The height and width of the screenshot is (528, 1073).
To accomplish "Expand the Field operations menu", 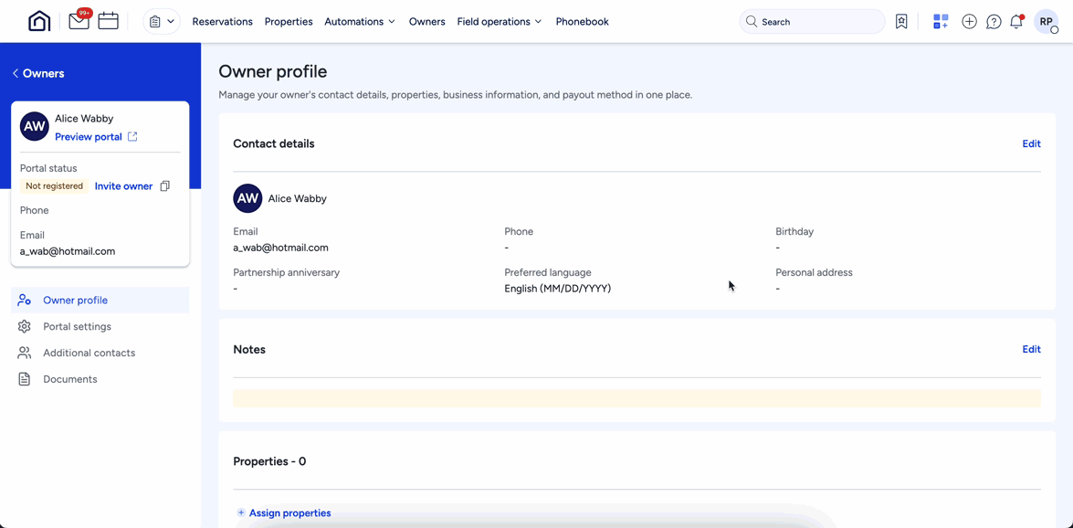I will coord(499,21).
